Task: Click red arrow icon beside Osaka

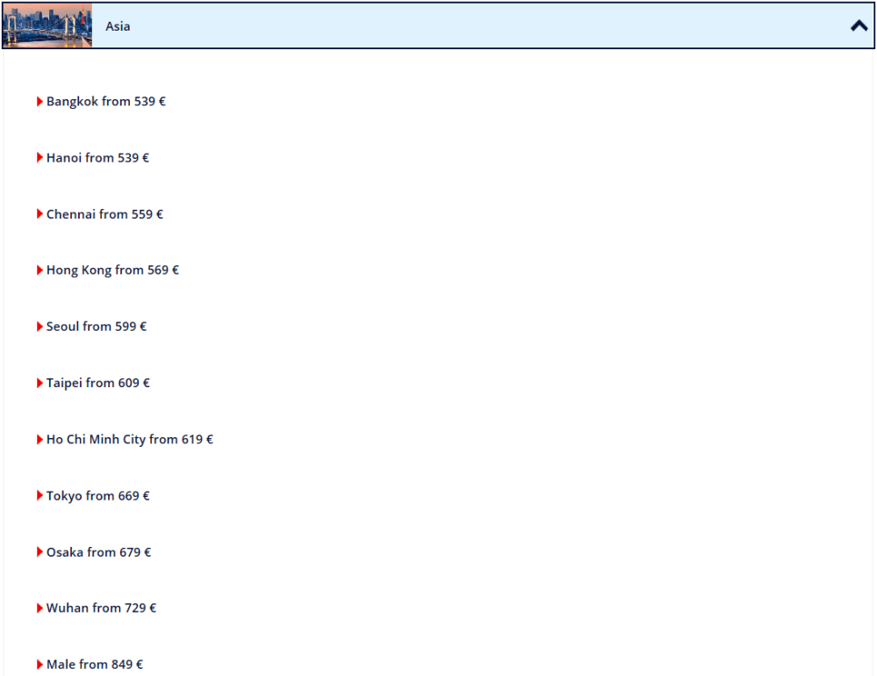Action: 40,552
